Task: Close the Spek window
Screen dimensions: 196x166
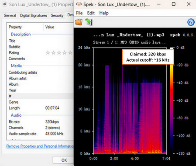Action: point(189,4)
